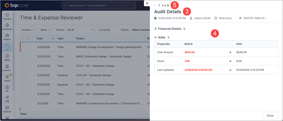Click the calendar icon by audit timestamp

coord(155,18)
